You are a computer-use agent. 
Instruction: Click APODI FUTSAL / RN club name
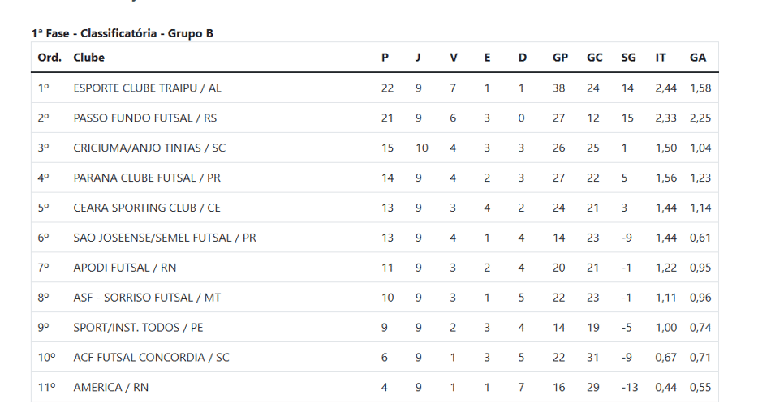[x=125, y=268]
